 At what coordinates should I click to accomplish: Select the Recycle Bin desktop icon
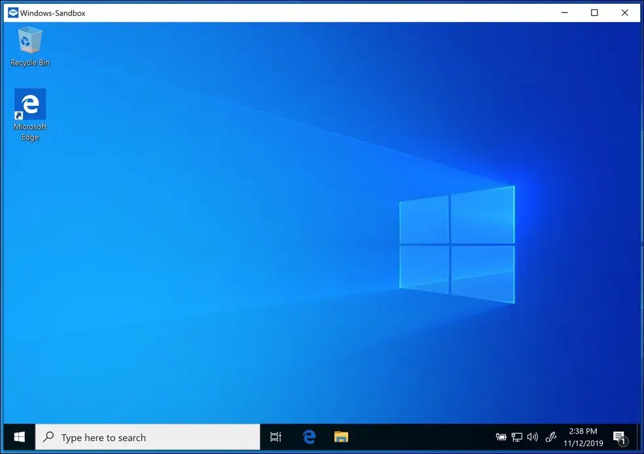click(x=30, y=46)
